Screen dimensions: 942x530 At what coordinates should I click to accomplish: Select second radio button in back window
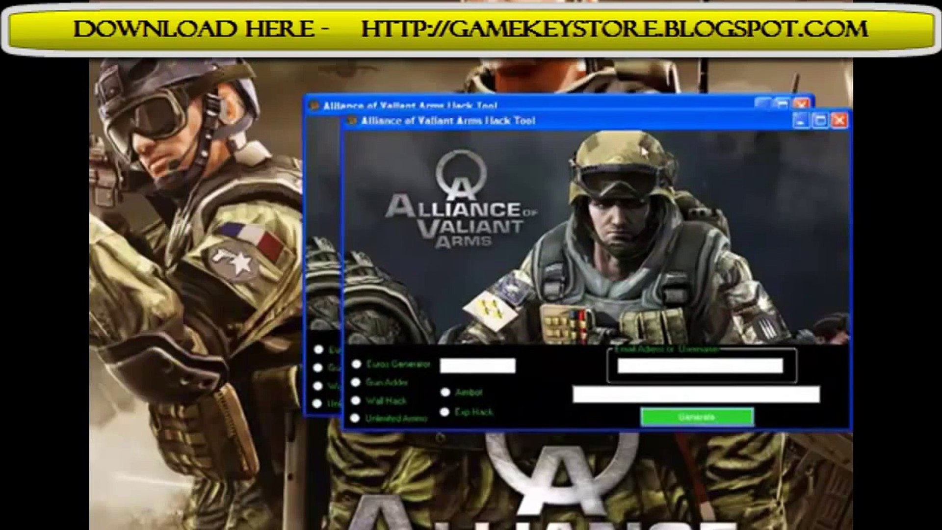[x=318, y=368]
